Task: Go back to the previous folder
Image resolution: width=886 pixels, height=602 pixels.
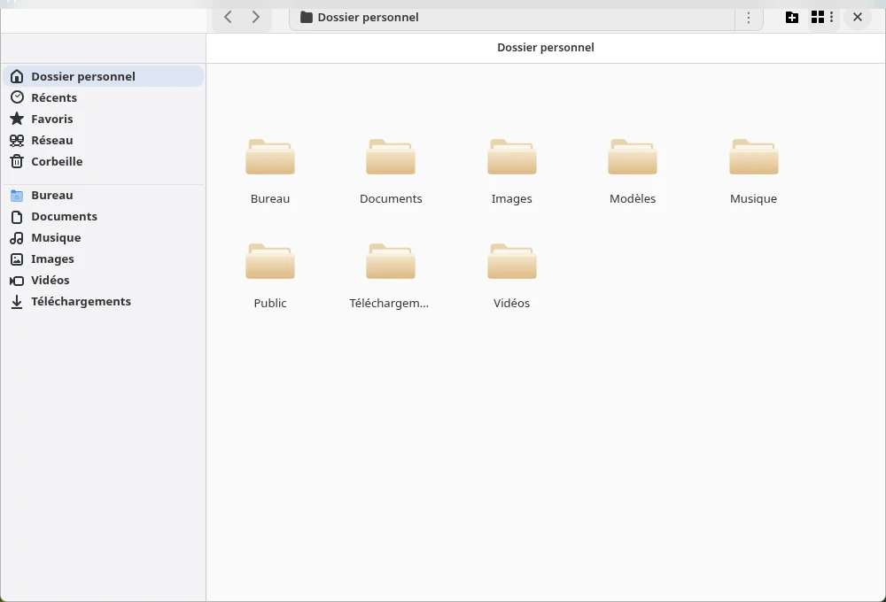Action: click(x=228, y=17)
